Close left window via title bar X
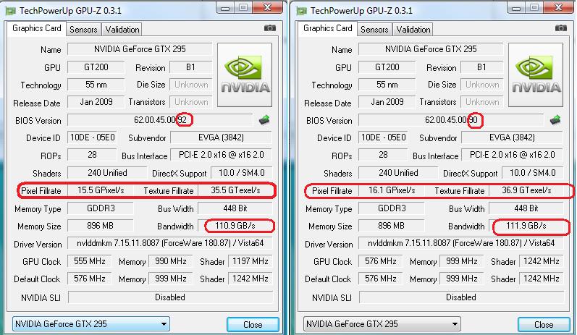 (x=268, y=8)
